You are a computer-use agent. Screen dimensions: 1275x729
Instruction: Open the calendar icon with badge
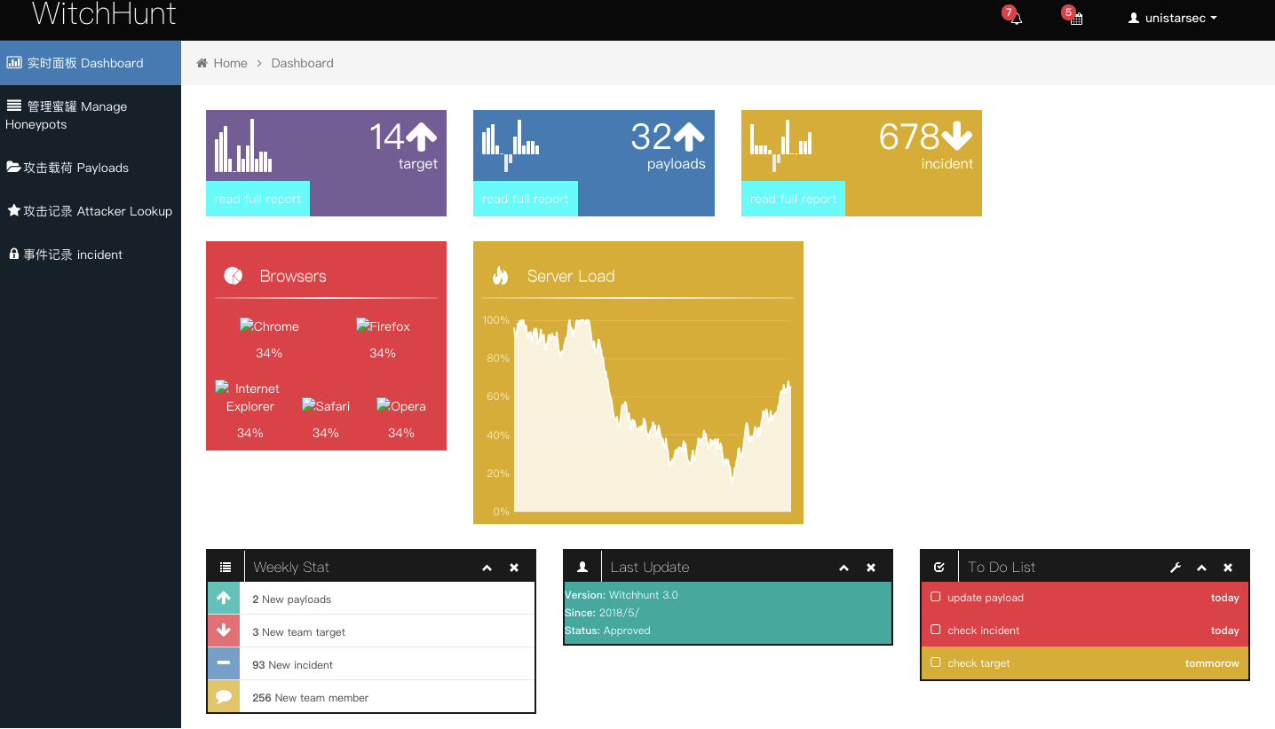click(x=1076, y=19)
